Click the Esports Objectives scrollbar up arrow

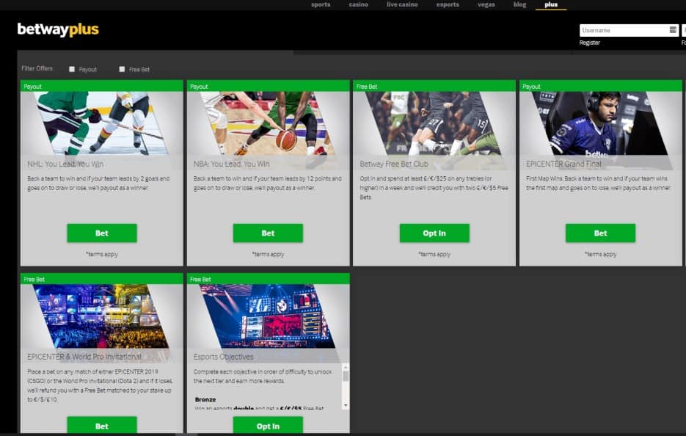pos(346,367)
